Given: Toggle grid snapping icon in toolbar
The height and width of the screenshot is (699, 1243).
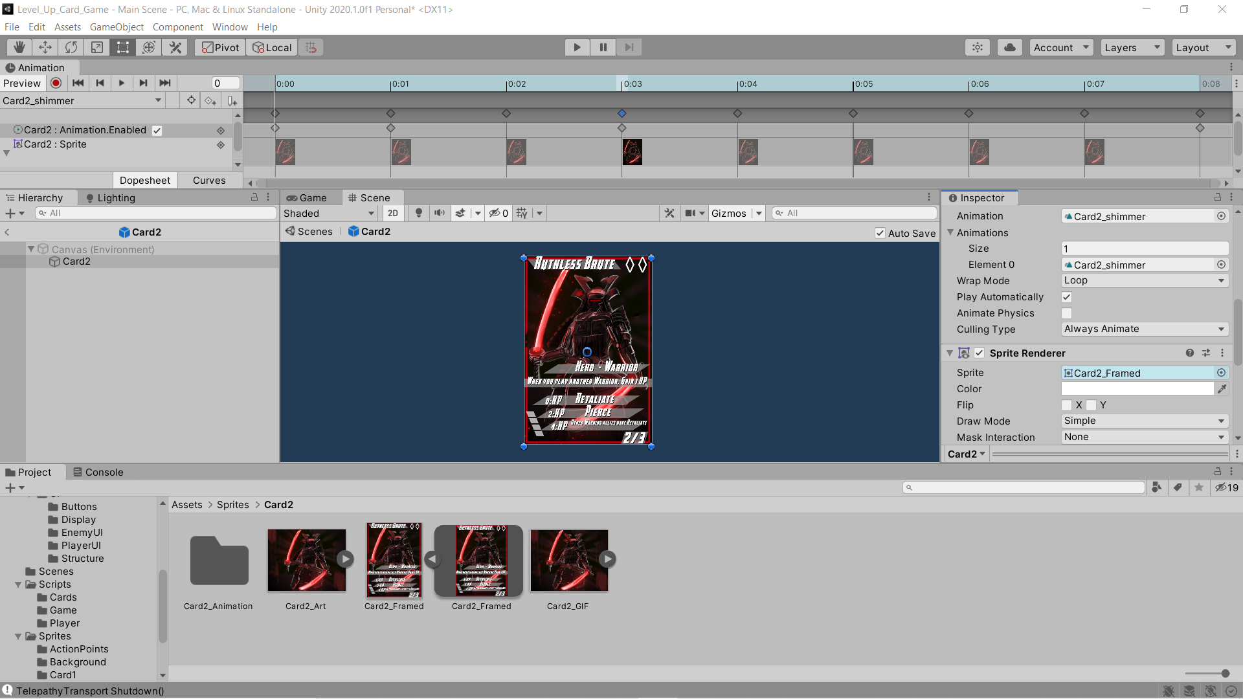Looking at the screenshot, I should 311,47.
